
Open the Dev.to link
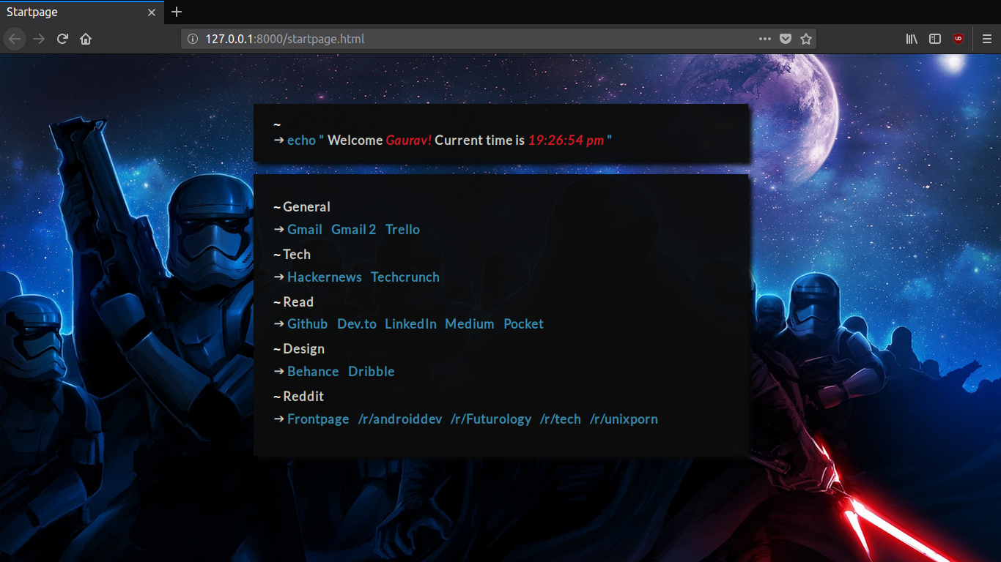[357, 324]
